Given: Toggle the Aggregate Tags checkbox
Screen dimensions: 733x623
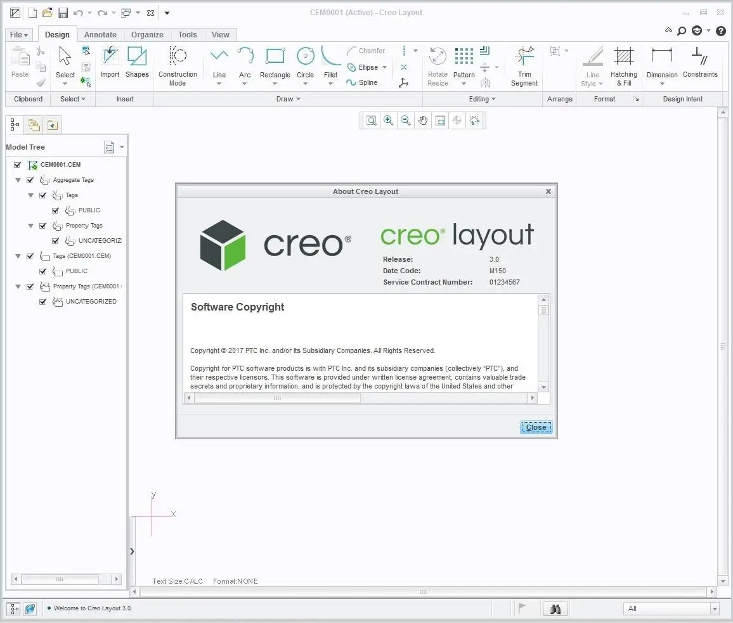Looking at the screenshot, I should [x=30, y=180].
